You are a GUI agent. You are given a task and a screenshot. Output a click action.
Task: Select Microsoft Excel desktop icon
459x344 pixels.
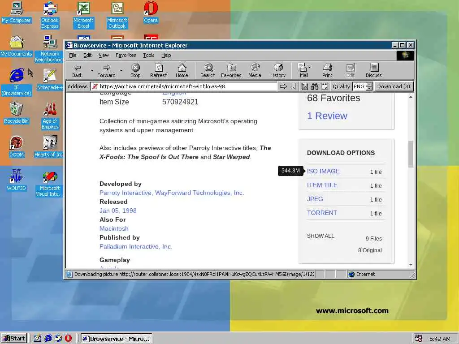pos(83,15)
